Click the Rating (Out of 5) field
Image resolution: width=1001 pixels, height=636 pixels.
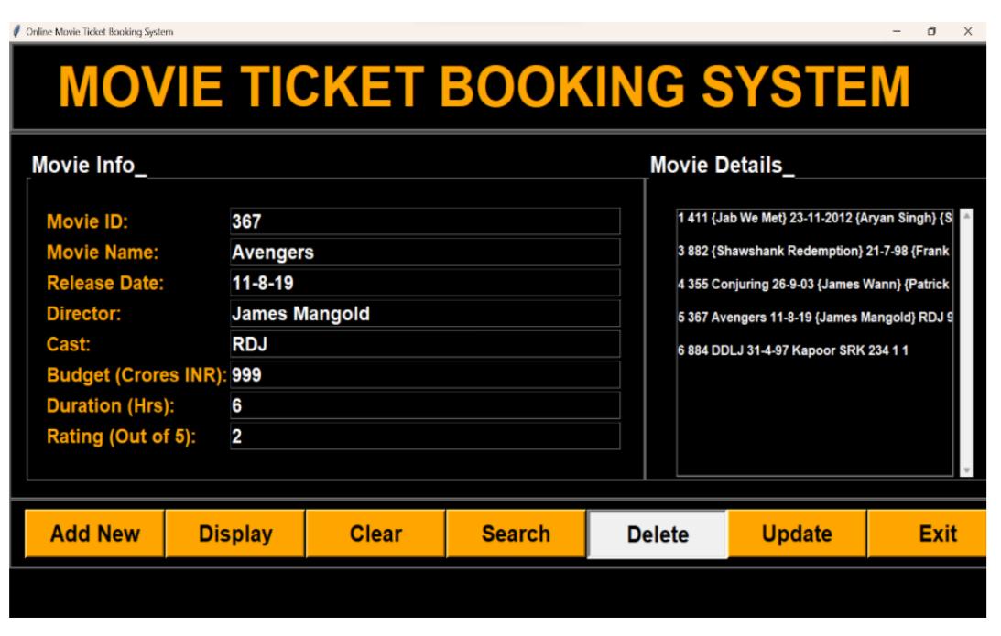(x=424, y=437)
